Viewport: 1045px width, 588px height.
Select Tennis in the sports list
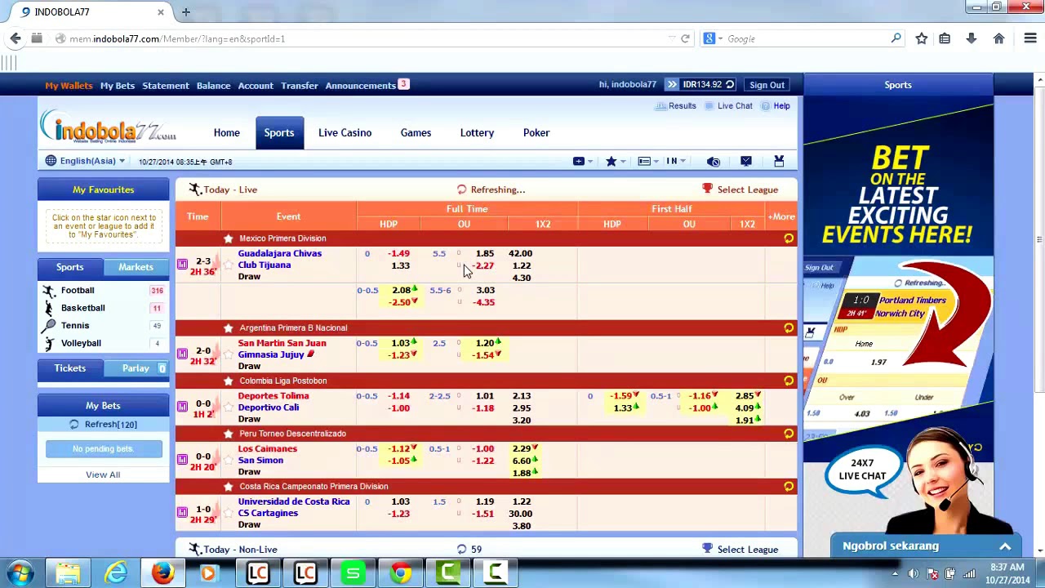click(75, 326)
